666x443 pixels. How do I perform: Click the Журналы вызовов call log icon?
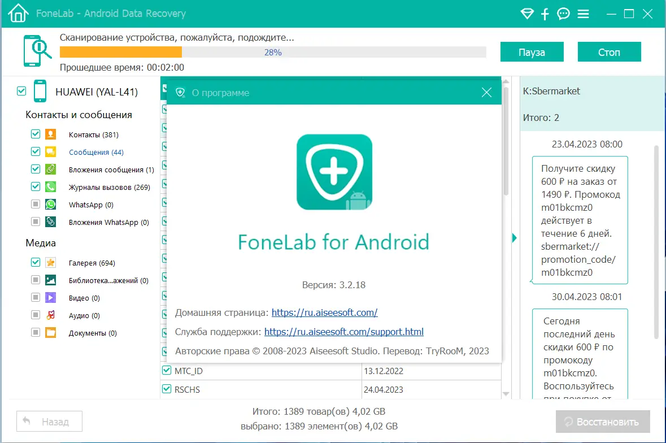pos(50,186)
